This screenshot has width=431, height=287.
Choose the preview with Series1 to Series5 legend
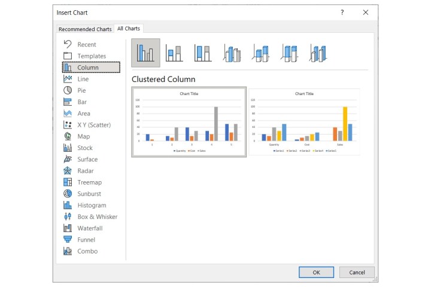click(304, 122)
